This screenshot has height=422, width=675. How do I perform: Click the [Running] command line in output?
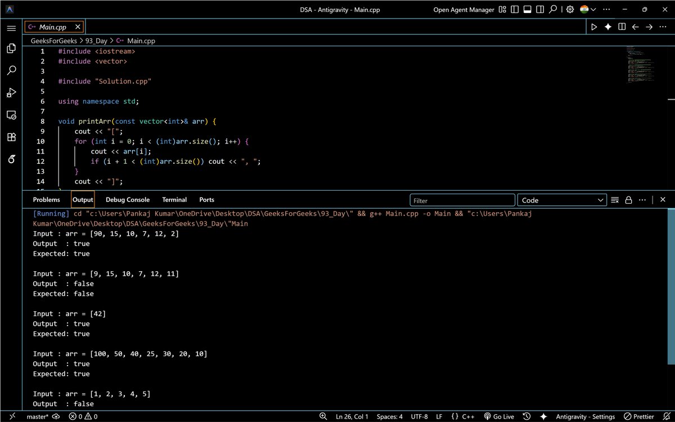pos(282,218)
